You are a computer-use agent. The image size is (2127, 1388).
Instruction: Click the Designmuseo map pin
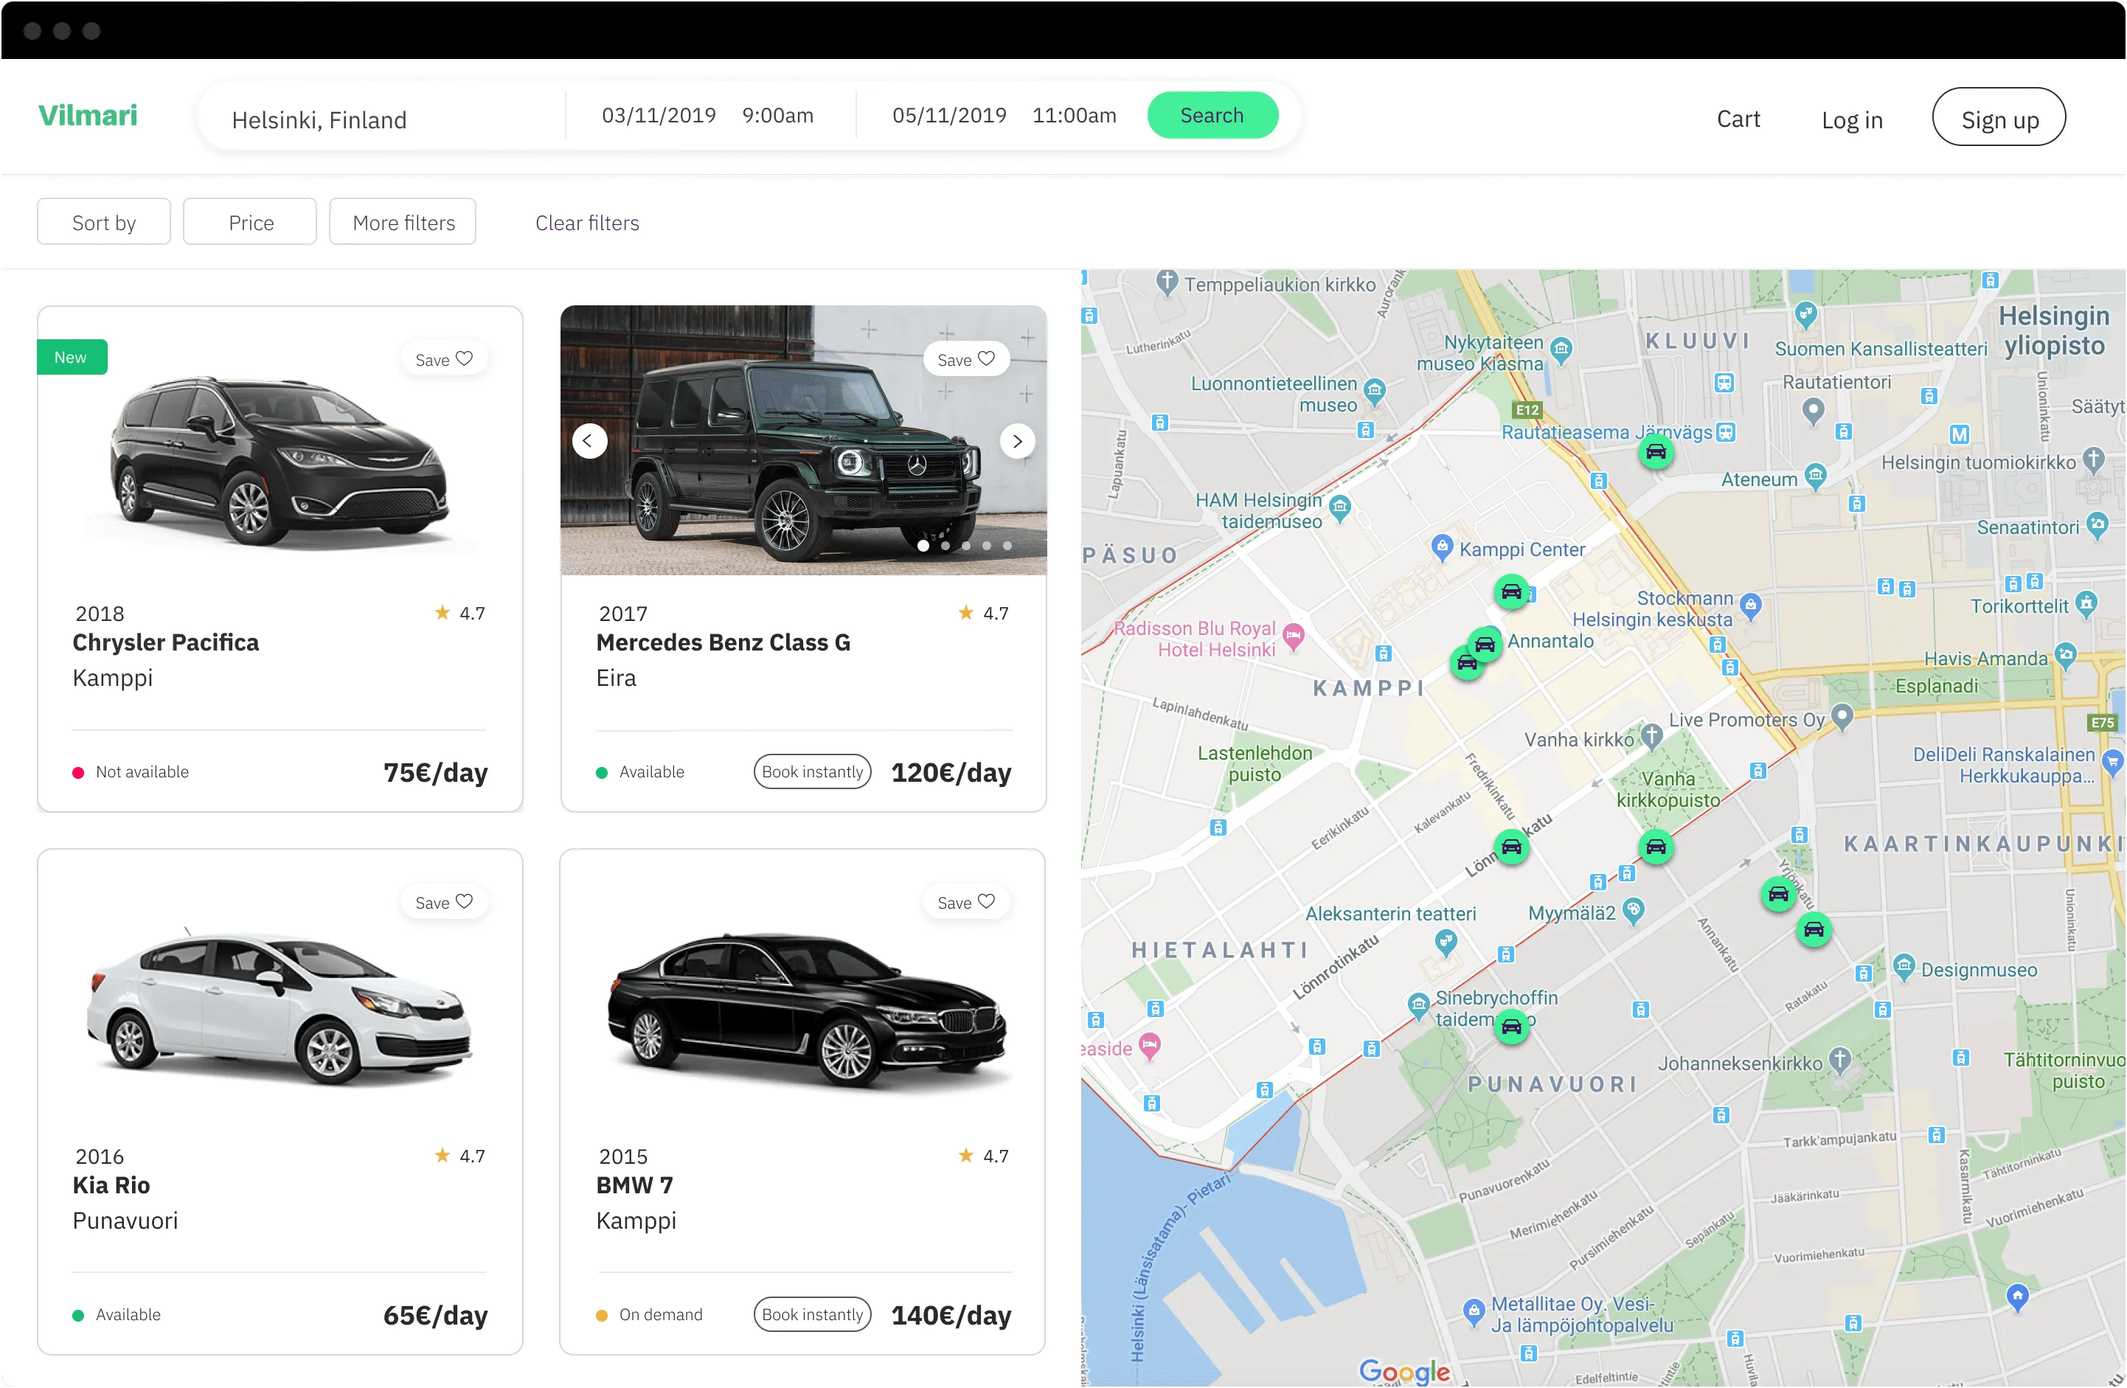pos(1904,968)
